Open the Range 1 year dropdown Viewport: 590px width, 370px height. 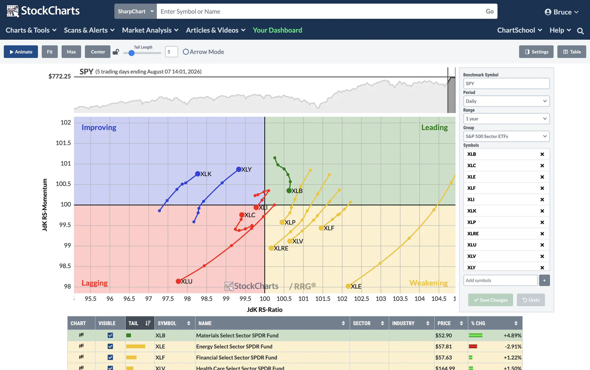tap(506, 119)
